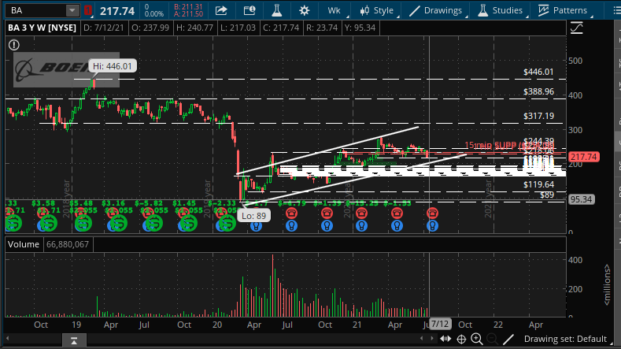Click the Y: 95.34 readout
The height and width of the screenshot is (349, 621).
360,28
